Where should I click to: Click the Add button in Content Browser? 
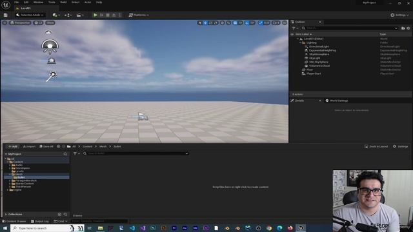[x=13, y=146]
